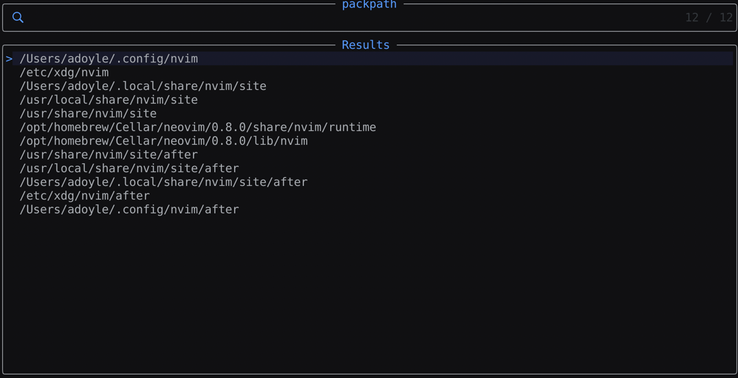Choose /Users/adoyle/.local/share/nvim/site entry
Screen dimensions: 738x378
(x=143, y=86)
